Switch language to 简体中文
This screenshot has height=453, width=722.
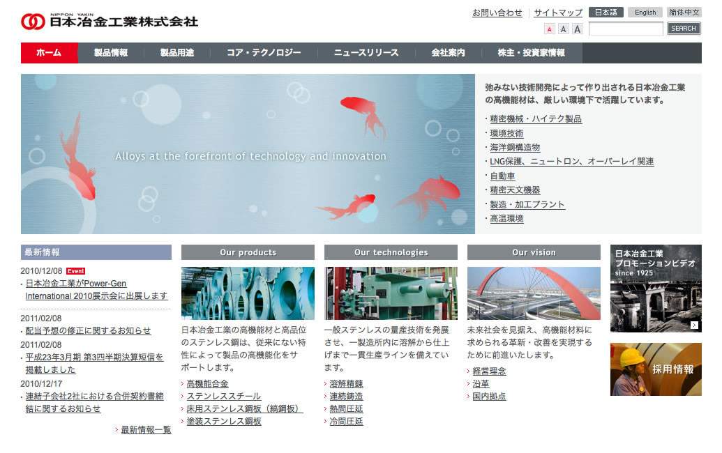click(684, 13)
